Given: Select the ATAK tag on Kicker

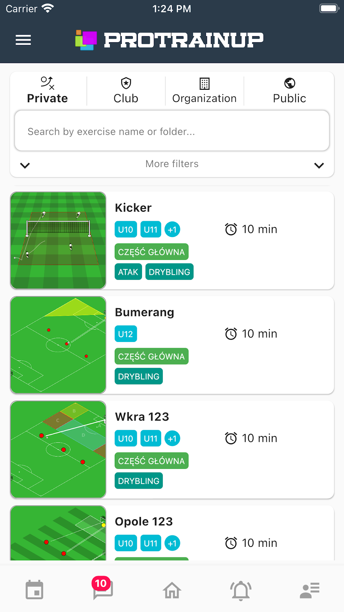Looking at the screenshot, I should (128, 271).
